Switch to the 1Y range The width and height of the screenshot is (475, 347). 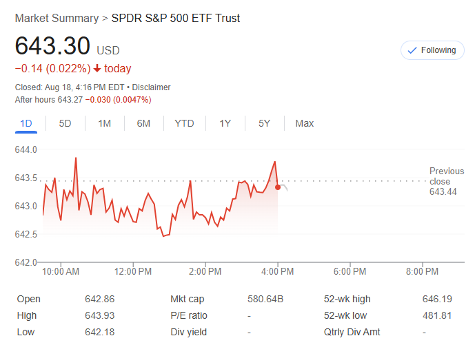pos(225,123)
